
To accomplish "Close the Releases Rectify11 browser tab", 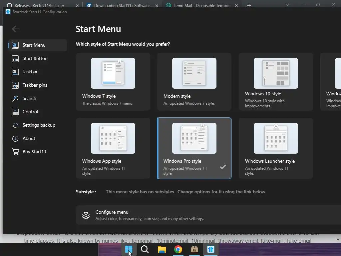I will coord(77,6).
